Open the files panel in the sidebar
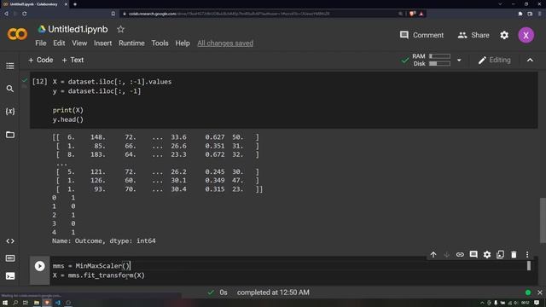The height and width of the screenshot is (307, 546). (x=10, y=135)
